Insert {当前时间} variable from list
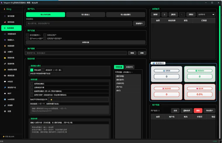The width and height of the screenshot is (222, 143). [120, 83]
